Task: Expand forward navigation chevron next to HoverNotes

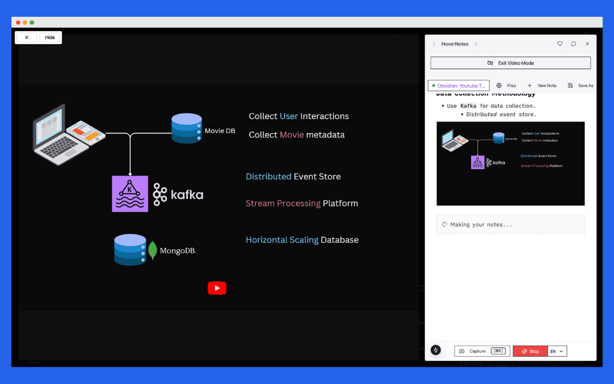Action: click(476, 44)
